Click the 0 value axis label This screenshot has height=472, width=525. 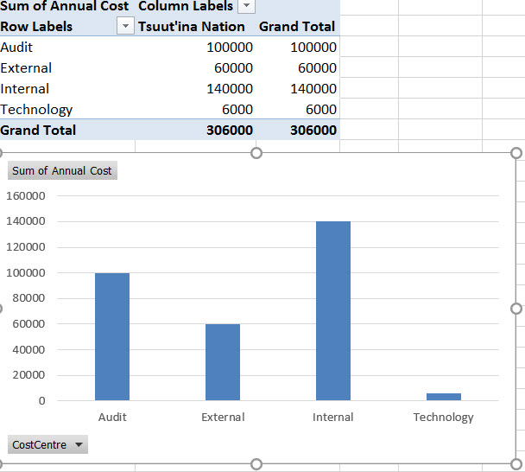tap(41, 400)
